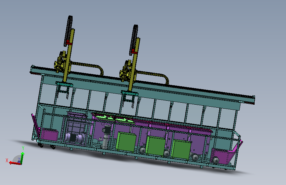Pick the light green tray on top of tanks
The height and width of the screenshot is (185, 286).
tap(105, 117)
